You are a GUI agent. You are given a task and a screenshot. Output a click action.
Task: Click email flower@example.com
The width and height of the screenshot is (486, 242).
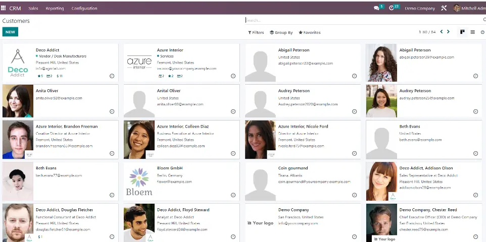point(174,181)
